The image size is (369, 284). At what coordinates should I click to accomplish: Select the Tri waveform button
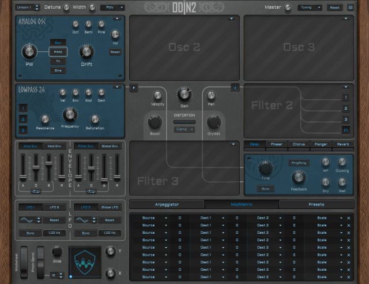(58, 61)
